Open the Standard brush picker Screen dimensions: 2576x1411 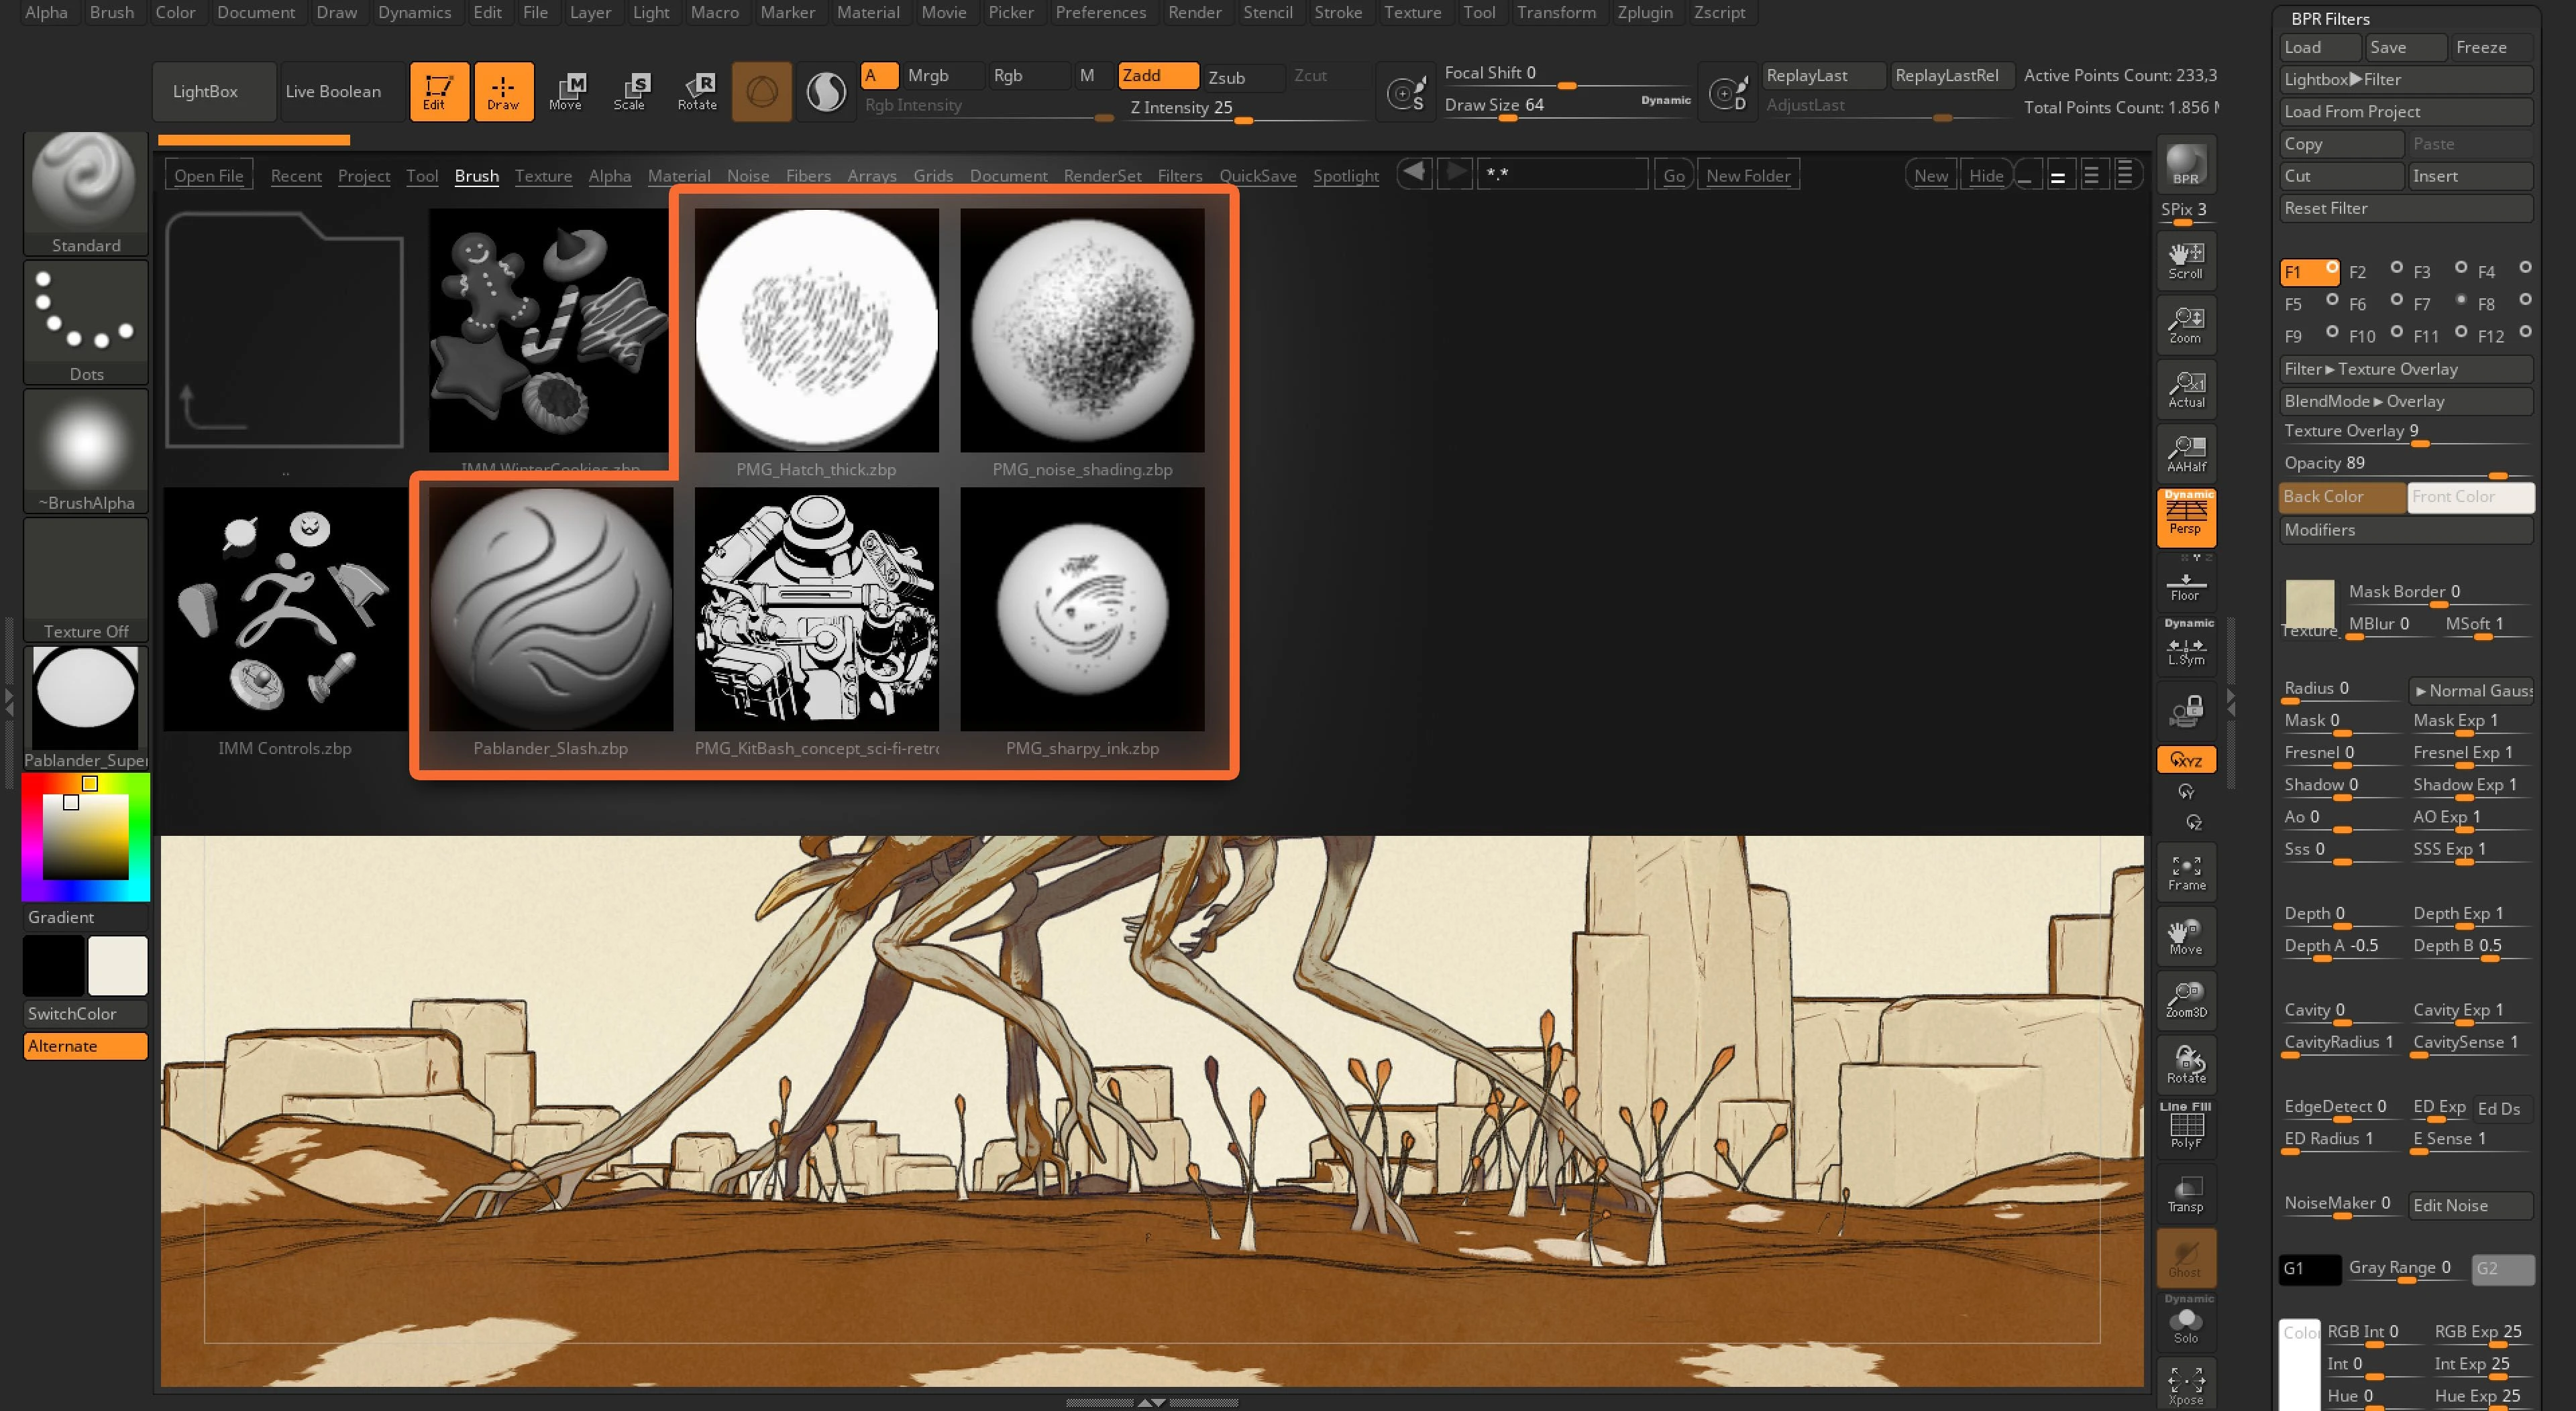[86, 194]
